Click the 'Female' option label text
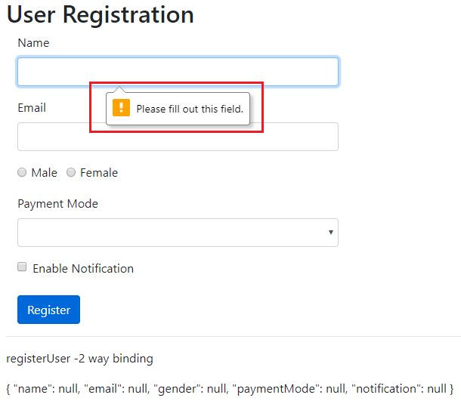 coord(99,173)
